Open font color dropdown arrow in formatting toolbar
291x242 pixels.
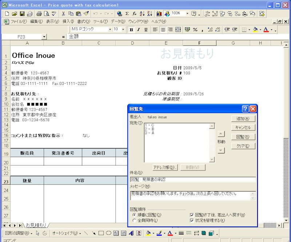271,30
